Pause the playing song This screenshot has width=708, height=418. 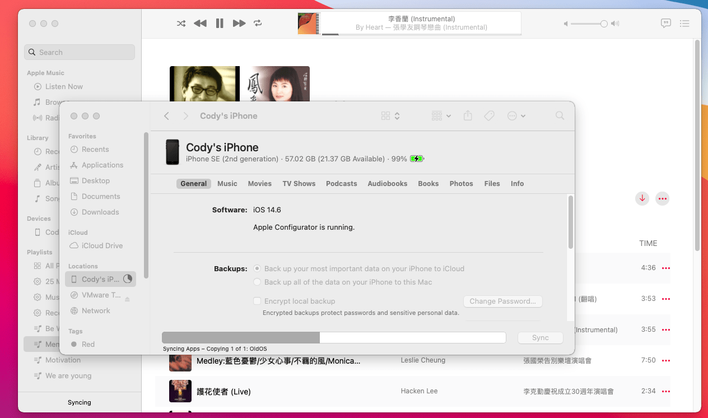click(220, 24)
